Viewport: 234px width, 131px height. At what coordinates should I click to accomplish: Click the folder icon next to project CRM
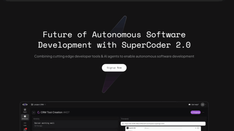32,104
